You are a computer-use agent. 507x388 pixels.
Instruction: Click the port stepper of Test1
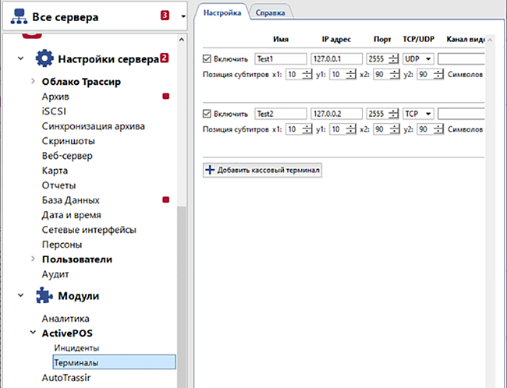pyautogui.click(x=393, y=58)
